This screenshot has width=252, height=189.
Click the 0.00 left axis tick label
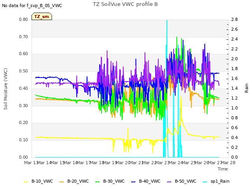point(24,157)
